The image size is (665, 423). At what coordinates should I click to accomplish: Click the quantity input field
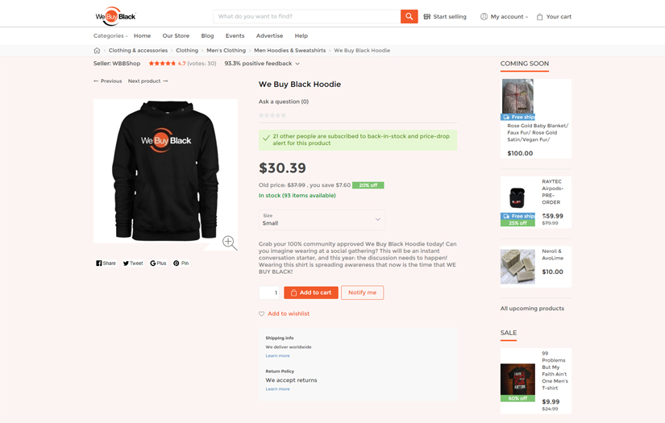coord(269,292)
